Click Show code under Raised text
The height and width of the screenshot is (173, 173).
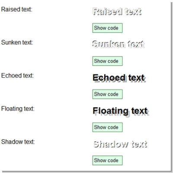point(107,28)
